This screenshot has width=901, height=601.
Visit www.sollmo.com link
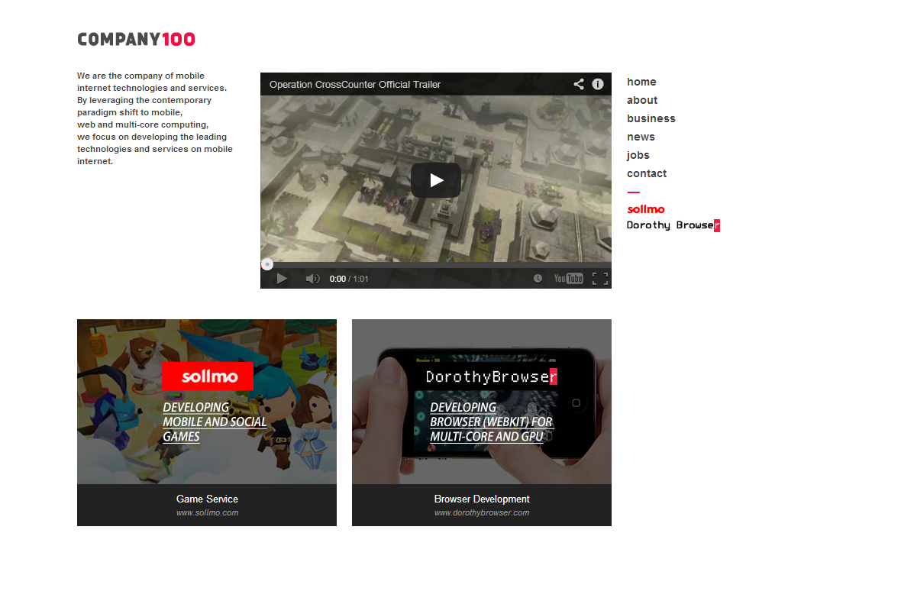(x=207, y=513)
